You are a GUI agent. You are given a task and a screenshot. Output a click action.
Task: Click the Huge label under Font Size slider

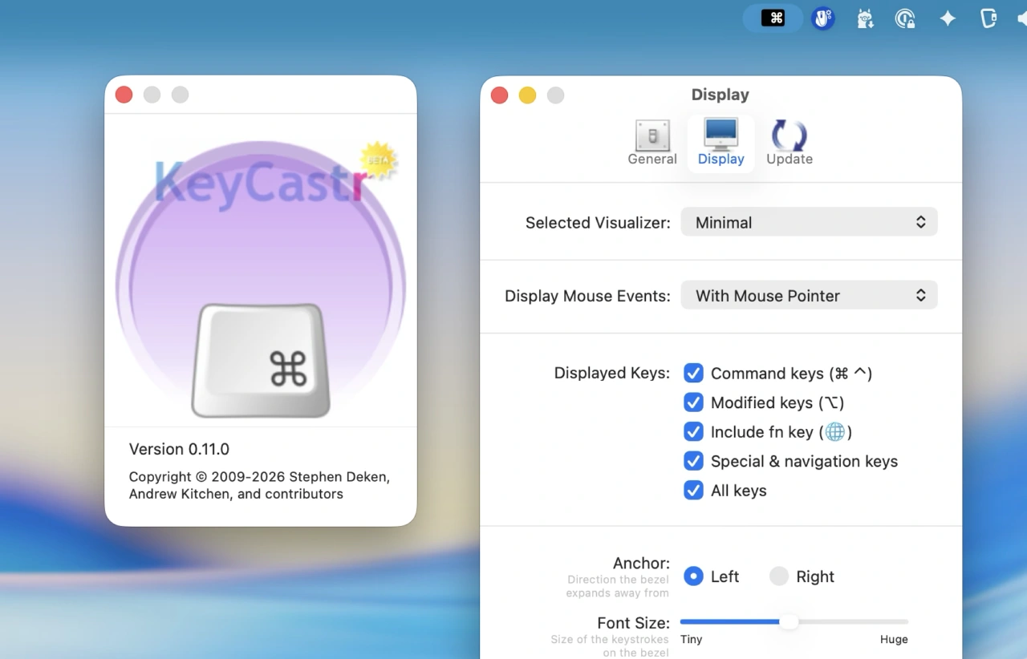894,639
